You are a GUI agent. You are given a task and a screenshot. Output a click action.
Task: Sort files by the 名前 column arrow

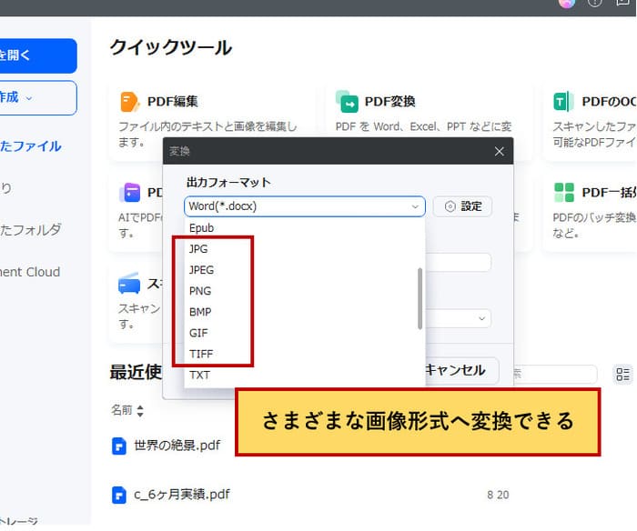[x=140, y=411]
